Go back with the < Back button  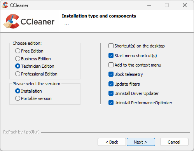(112, 142)
